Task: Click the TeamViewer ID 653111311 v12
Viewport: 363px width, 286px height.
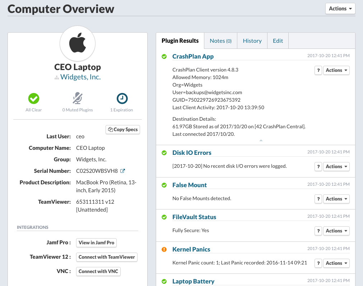Action: [95, 202]
